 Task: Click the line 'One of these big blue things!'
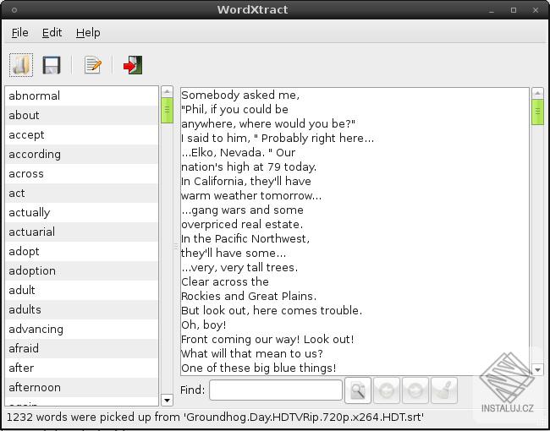[x=259, y=368]
